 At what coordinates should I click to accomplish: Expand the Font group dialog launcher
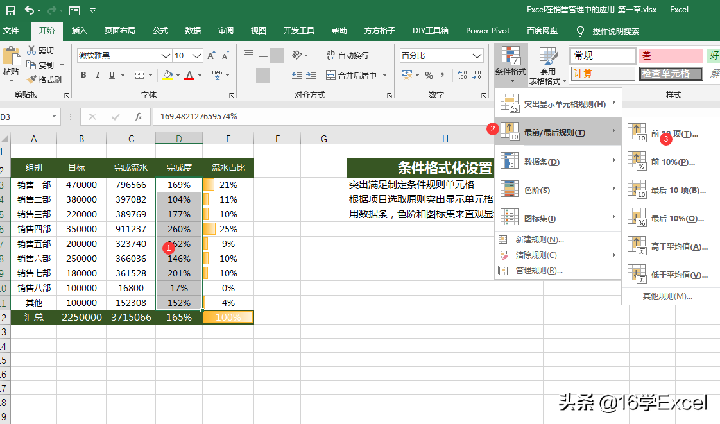point(232,96)
